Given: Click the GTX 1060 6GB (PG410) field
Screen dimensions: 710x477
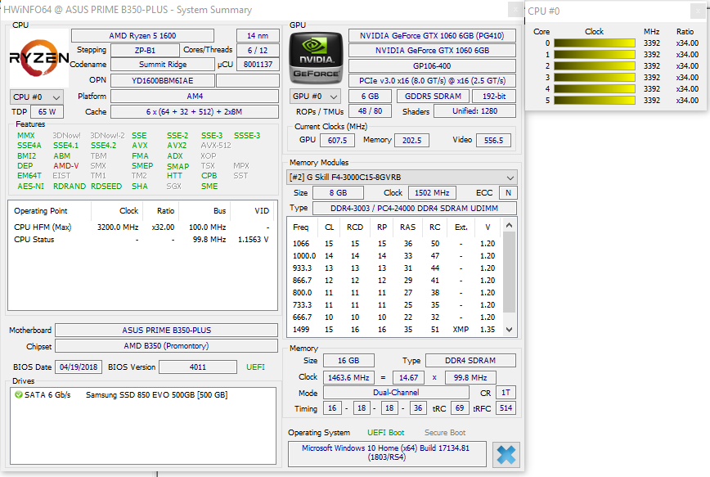Looking at the screenshot, I should click(x=432, y=35).
